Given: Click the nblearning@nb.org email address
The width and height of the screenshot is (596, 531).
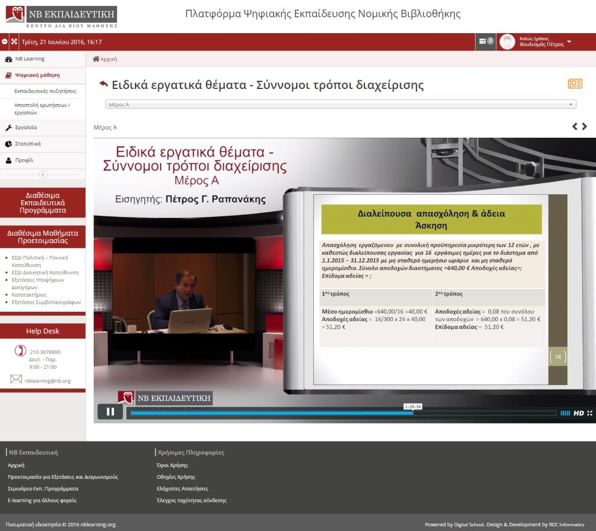Looking at the screenshot, I should [x=48, y=380].
